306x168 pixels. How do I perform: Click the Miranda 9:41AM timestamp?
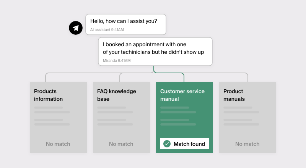(117, 61)
